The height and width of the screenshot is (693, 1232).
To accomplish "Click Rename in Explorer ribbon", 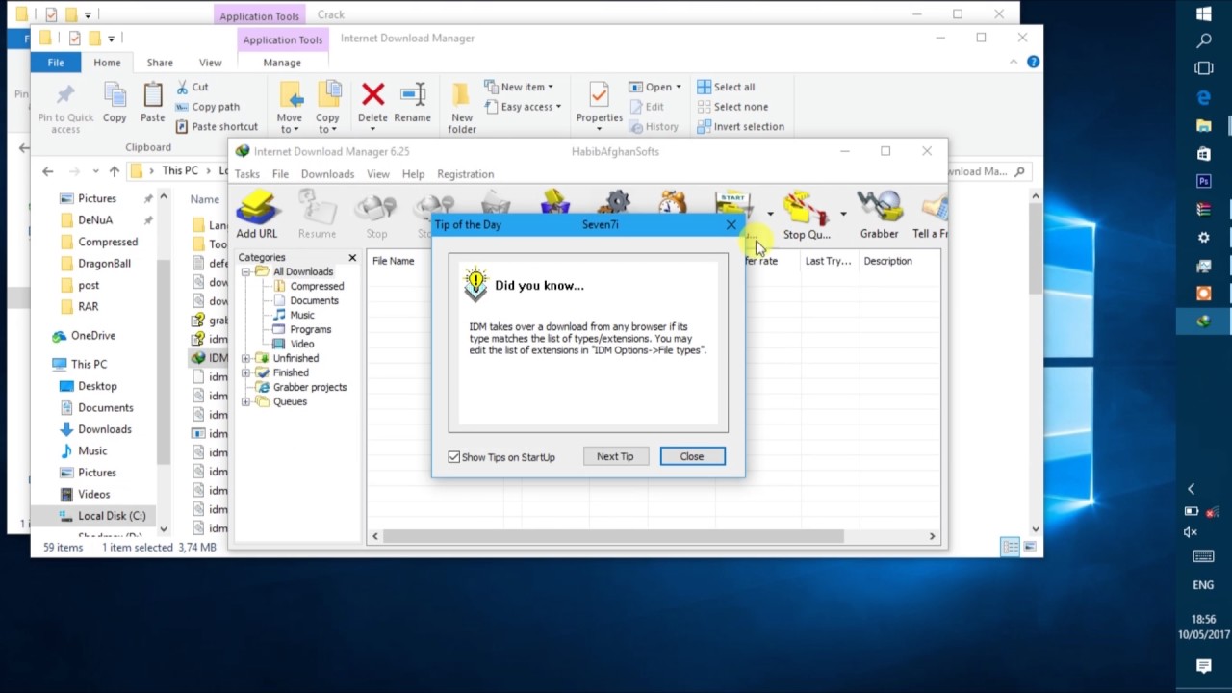I will point(412,104).
